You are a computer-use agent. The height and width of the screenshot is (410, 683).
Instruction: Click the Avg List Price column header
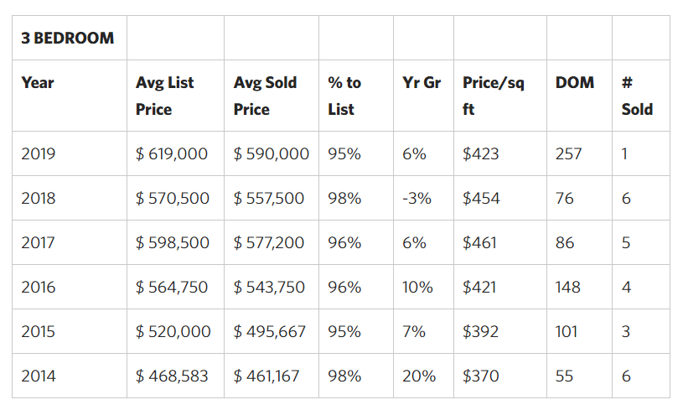164,96
